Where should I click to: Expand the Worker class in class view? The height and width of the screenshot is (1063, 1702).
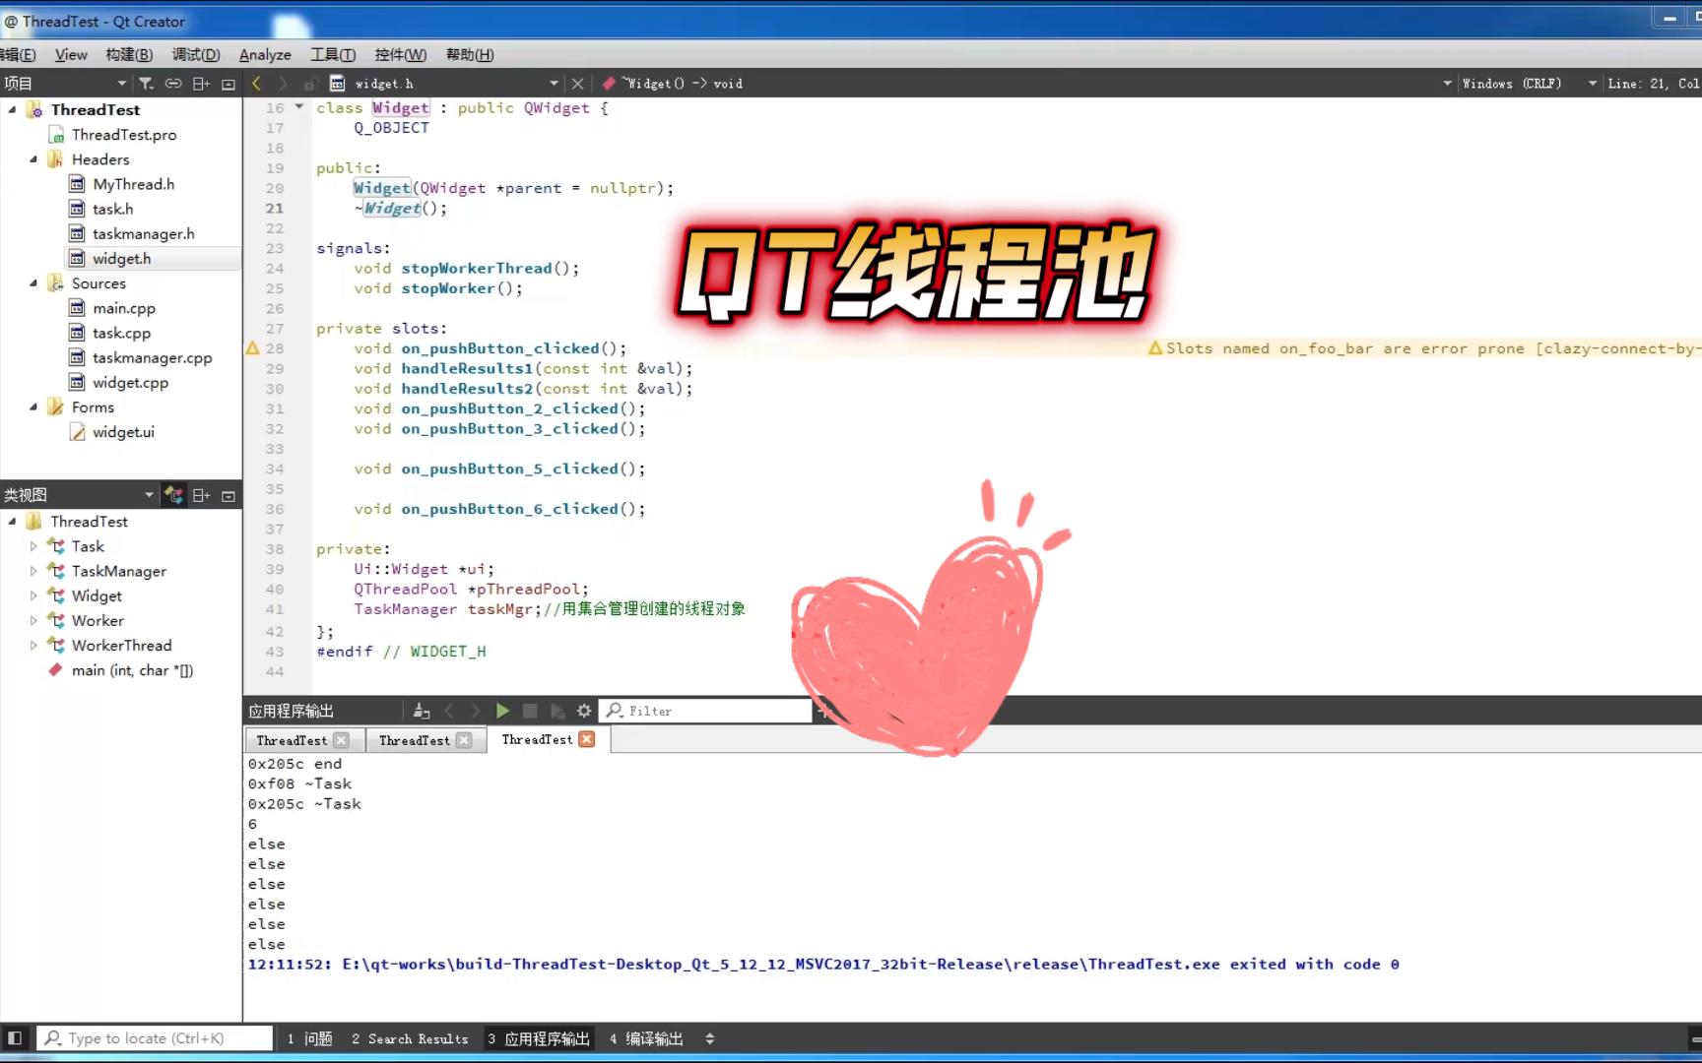pyautogui.click(x=33, y=620)
